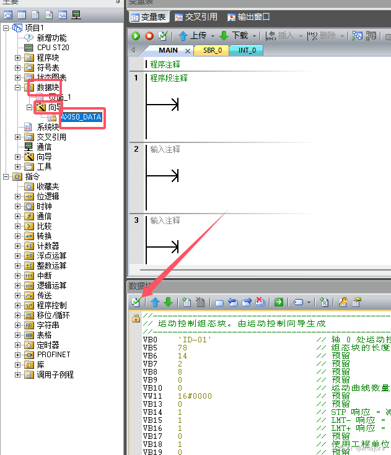This screenshot has height=455, width=391.
Task: Select the 系统块 tree item
Action: [x=48, y=127]
